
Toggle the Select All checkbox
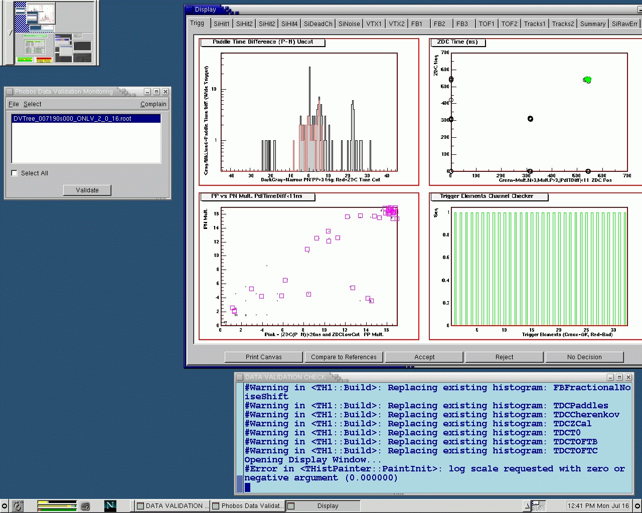(x=15, y=173)
